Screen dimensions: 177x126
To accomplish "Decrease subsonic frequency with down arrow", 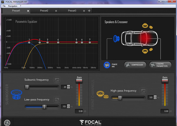I will click(x=68, y=88).
